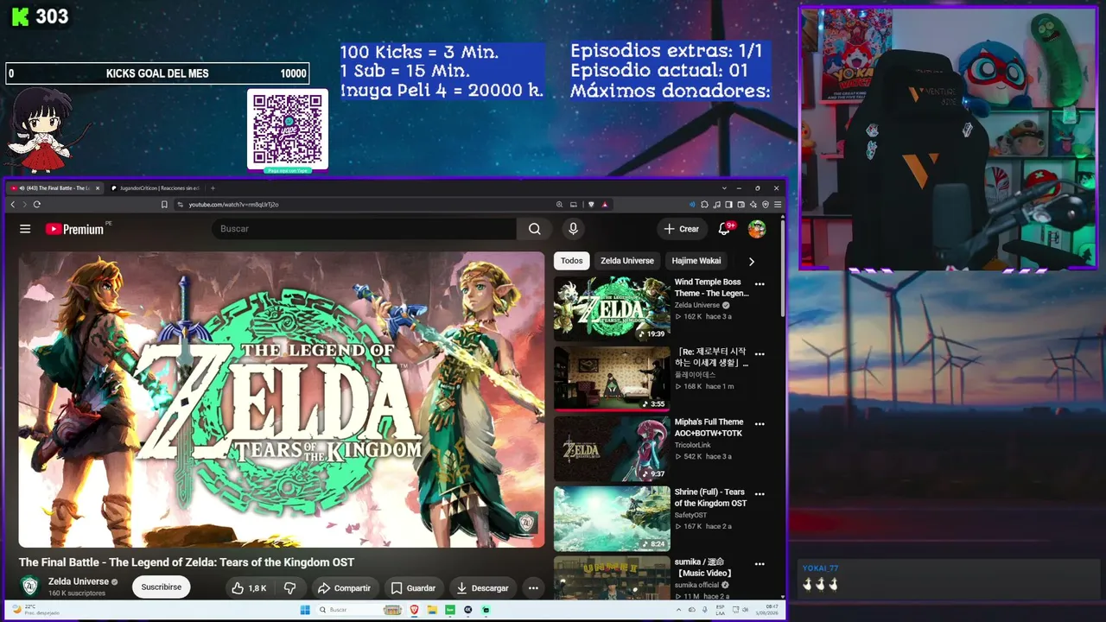1106x622 pixels.
Task: Open Brave Leo AI sparkle icon
Action: click(753, 205)
